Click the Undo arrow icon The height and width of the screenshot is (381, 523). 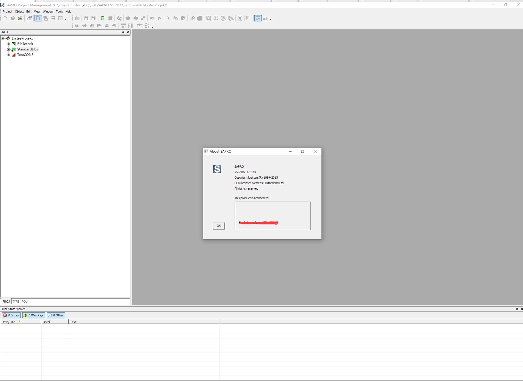(152, 18)
